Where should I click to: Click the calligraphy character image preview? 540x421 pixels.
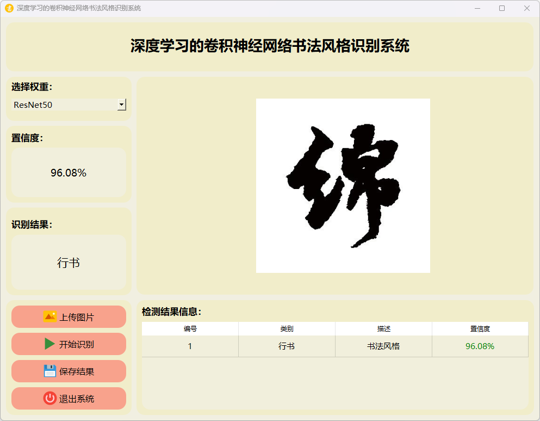coord(343,186)
